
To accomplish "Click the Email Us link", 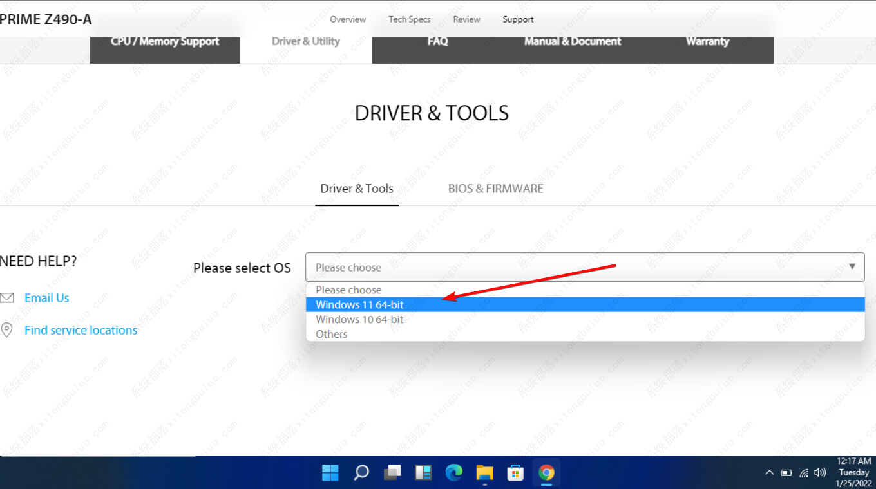I will pyautogui.click(x=46, y=298).
